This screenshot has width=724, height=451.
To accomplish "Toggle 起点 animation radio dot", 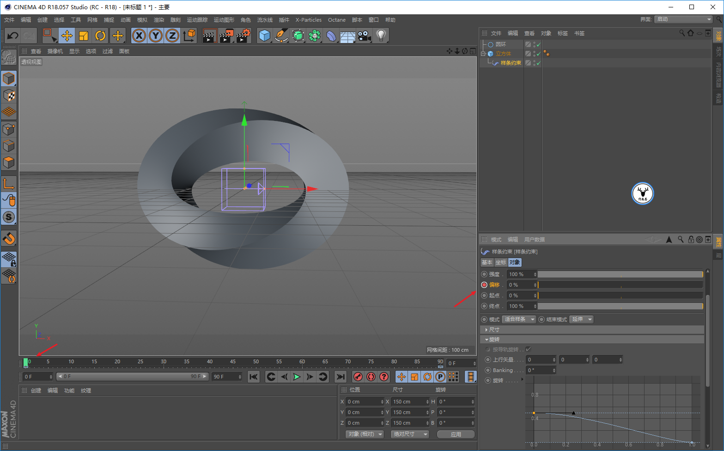I will click(484, 295).
